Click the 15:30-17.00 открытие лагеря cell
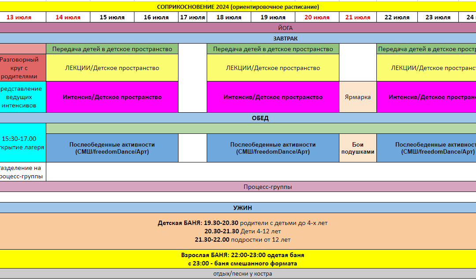The width and height of the screenshot is (476, 280). 23,143
